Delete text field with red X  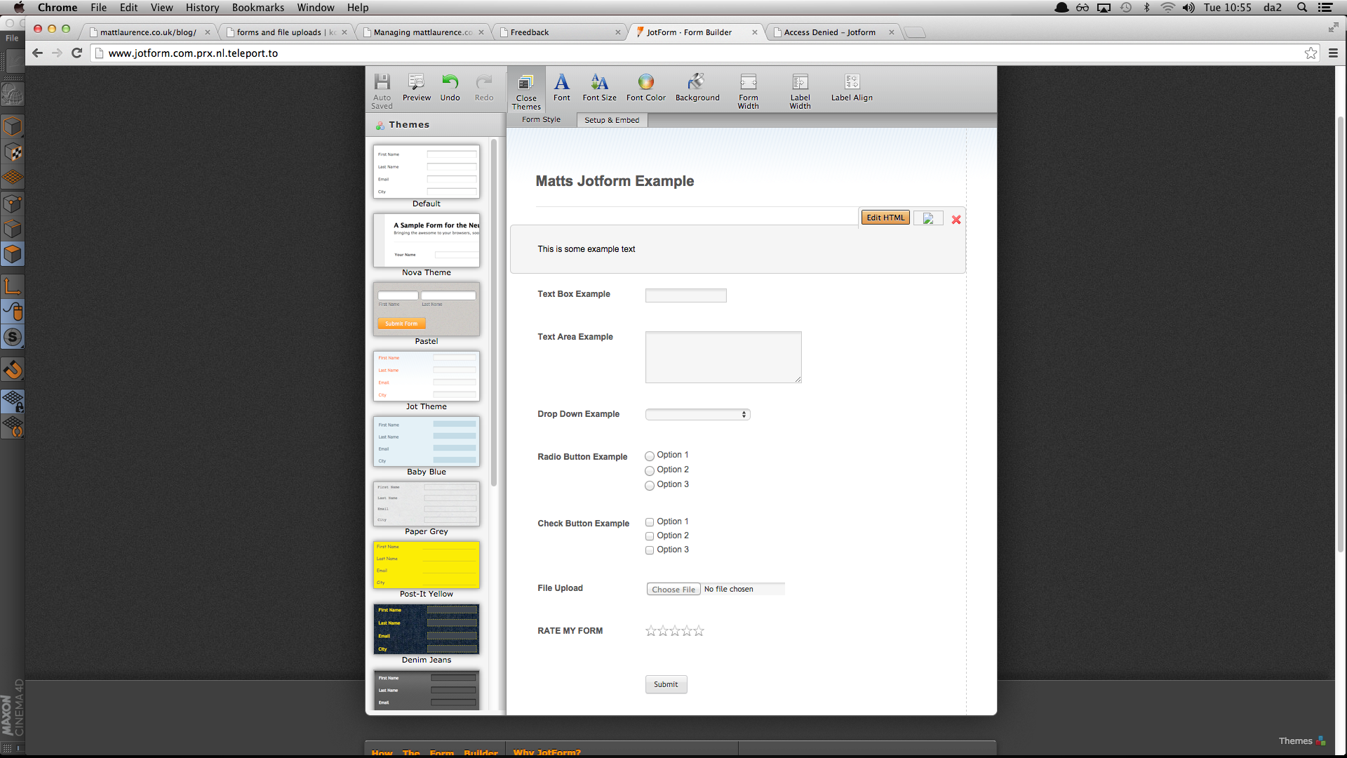(x=956, y=220)
